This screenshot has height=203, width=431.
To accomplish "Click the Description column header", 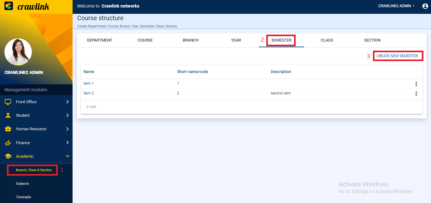I will click(281, 72).
